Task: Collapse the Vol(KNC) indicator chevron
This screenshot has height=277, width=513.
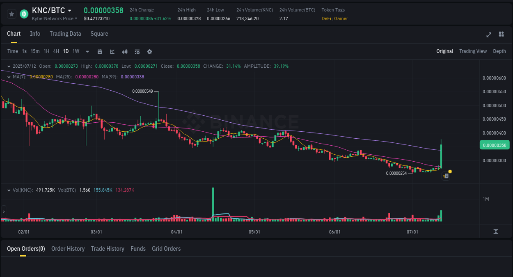Action: pos(9,190)
